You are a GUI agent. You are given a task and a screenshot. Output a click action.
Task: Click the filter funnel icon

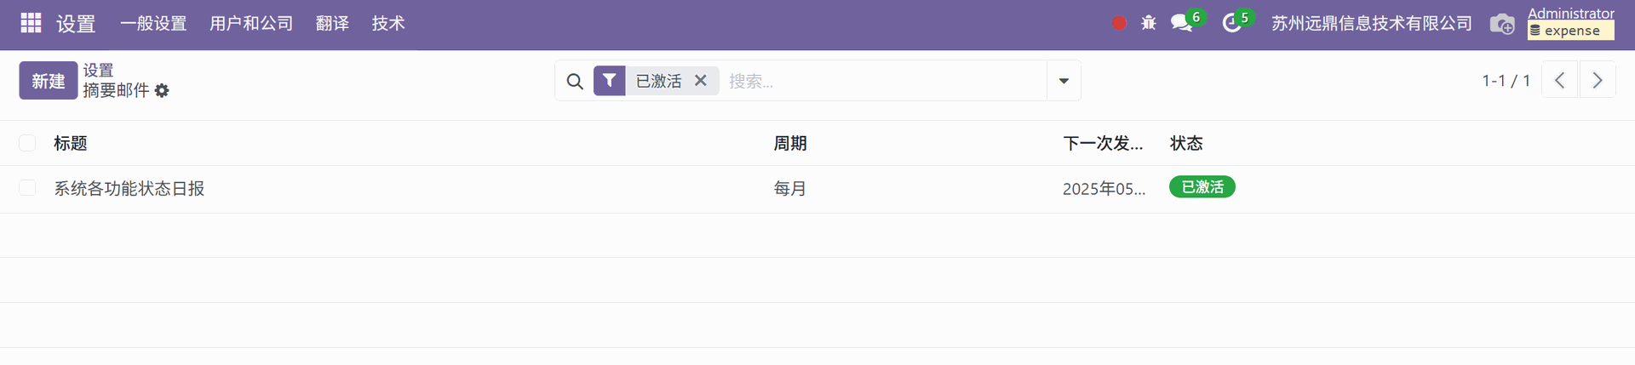[x=609, y=81]
